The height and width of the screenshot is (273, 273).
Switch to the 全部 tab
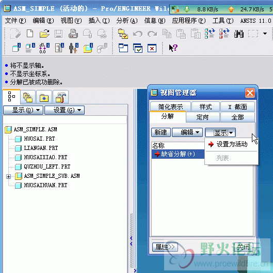coord(238,117)
